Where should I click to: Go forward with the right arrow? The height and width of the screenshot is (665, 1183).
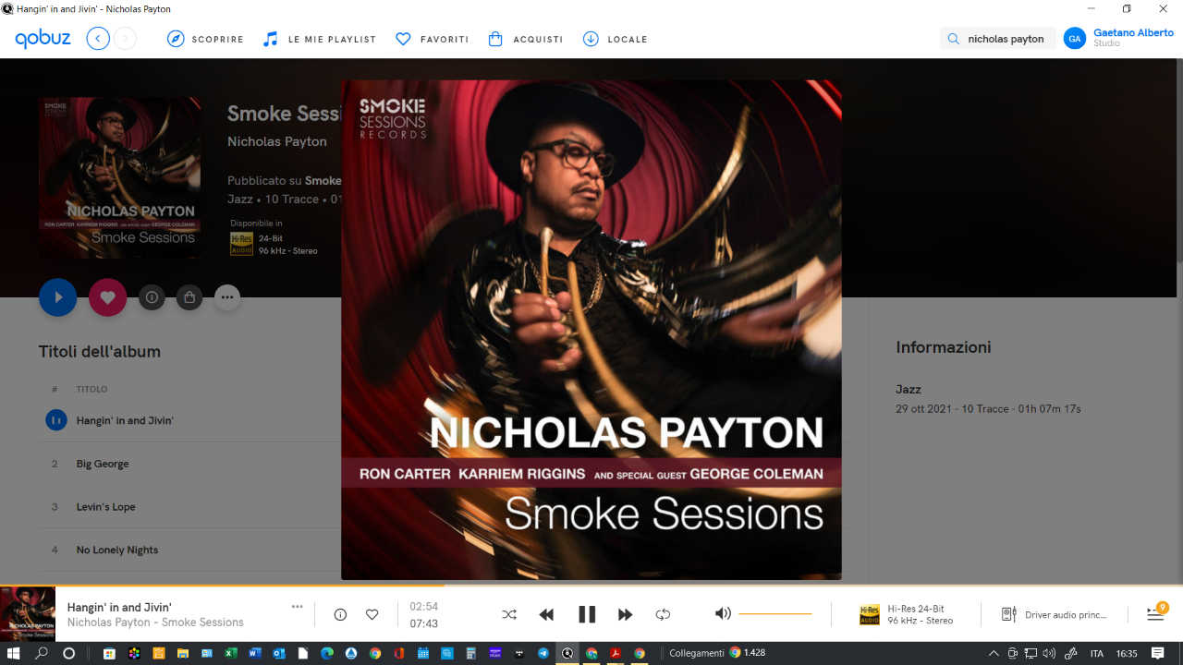pos(126,39)
